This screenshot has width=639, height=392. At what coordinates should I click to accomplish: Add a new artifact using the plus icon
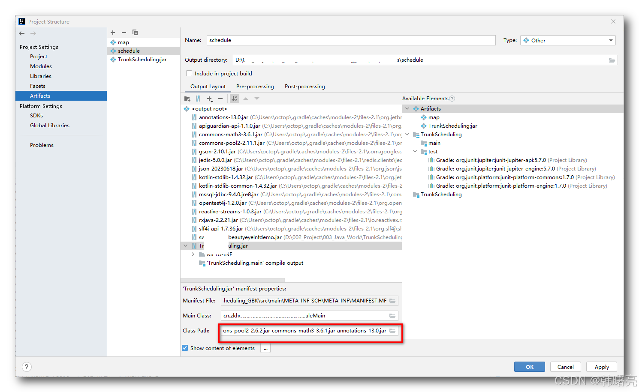(x=113, y=32)
